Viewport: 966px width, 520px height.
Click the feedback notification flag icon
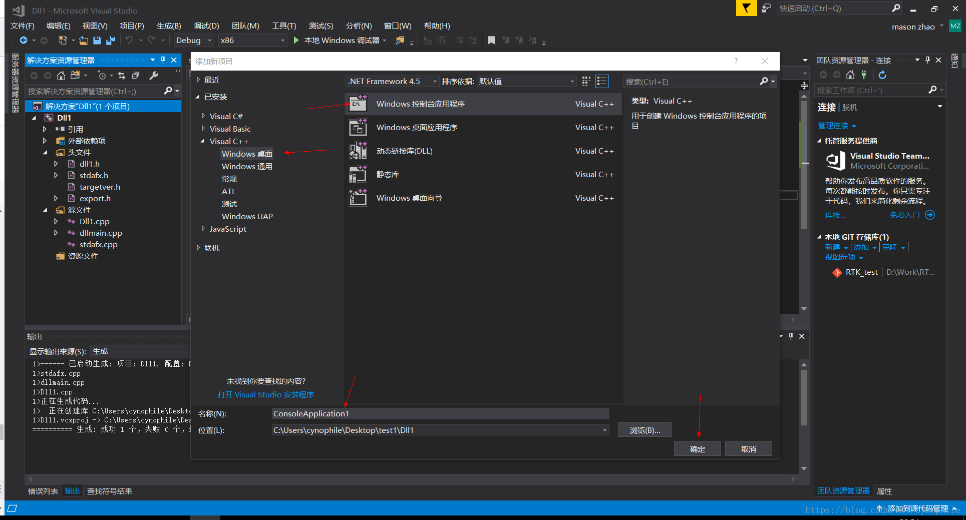(x=746, y=8)
